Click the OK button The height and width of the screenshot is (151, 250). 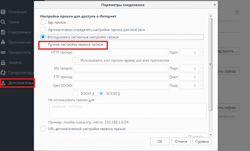[x=159, y=142]
